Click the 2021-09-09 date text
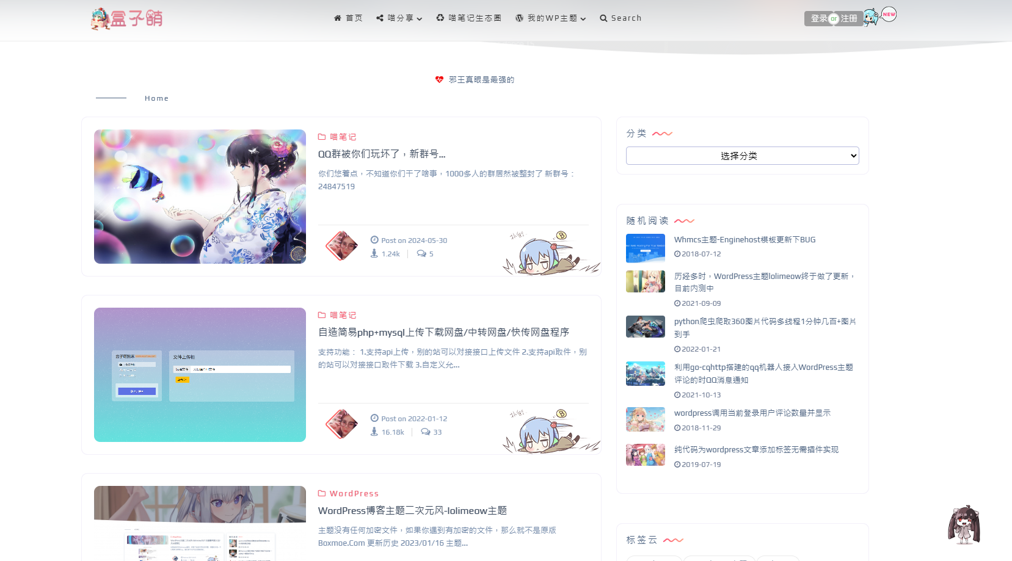Viewport: 1012px width, 561px height. 701,303
